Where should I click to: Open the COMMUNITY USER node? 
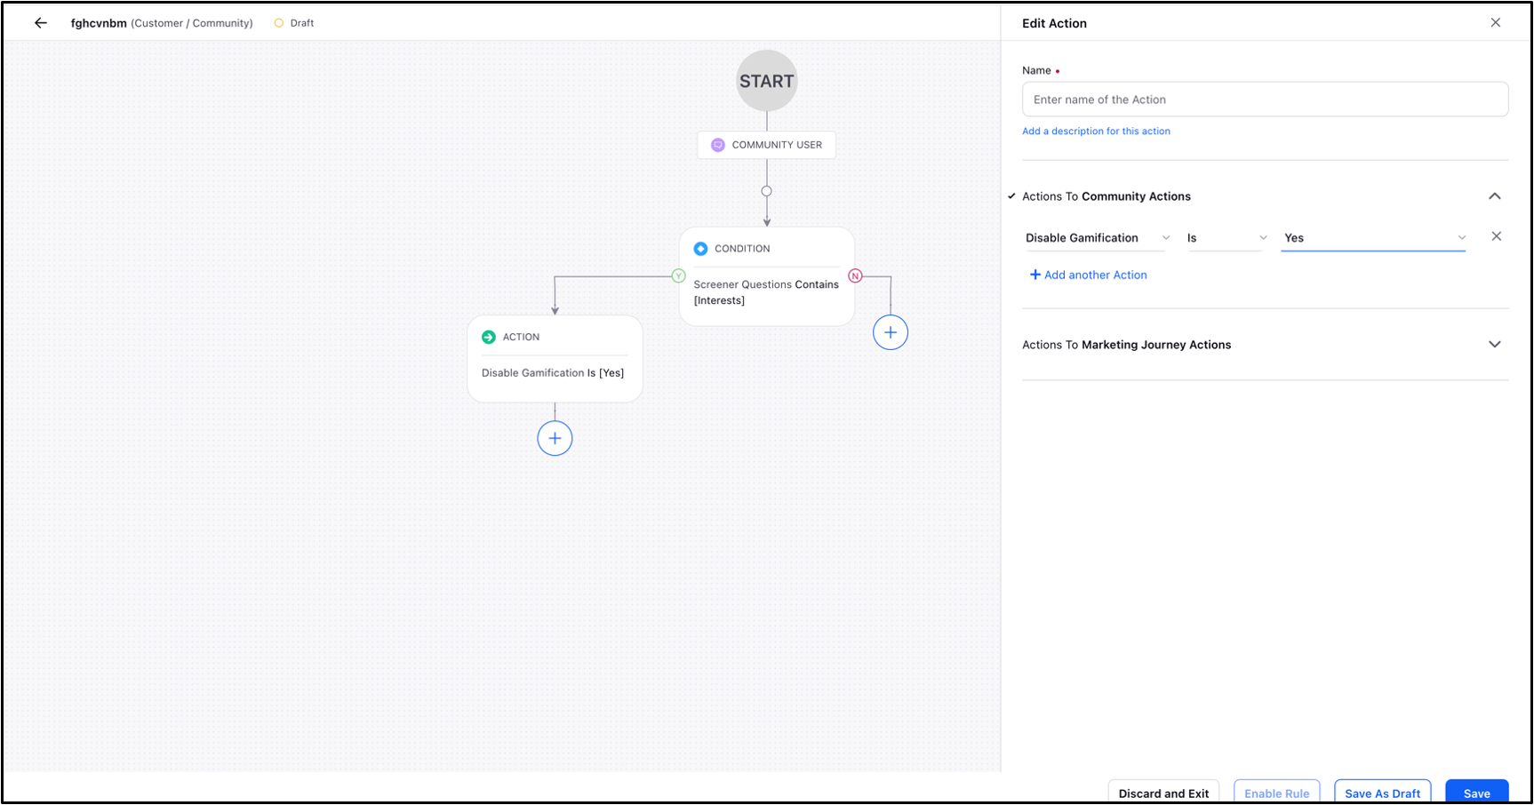[x=766, y=145]
